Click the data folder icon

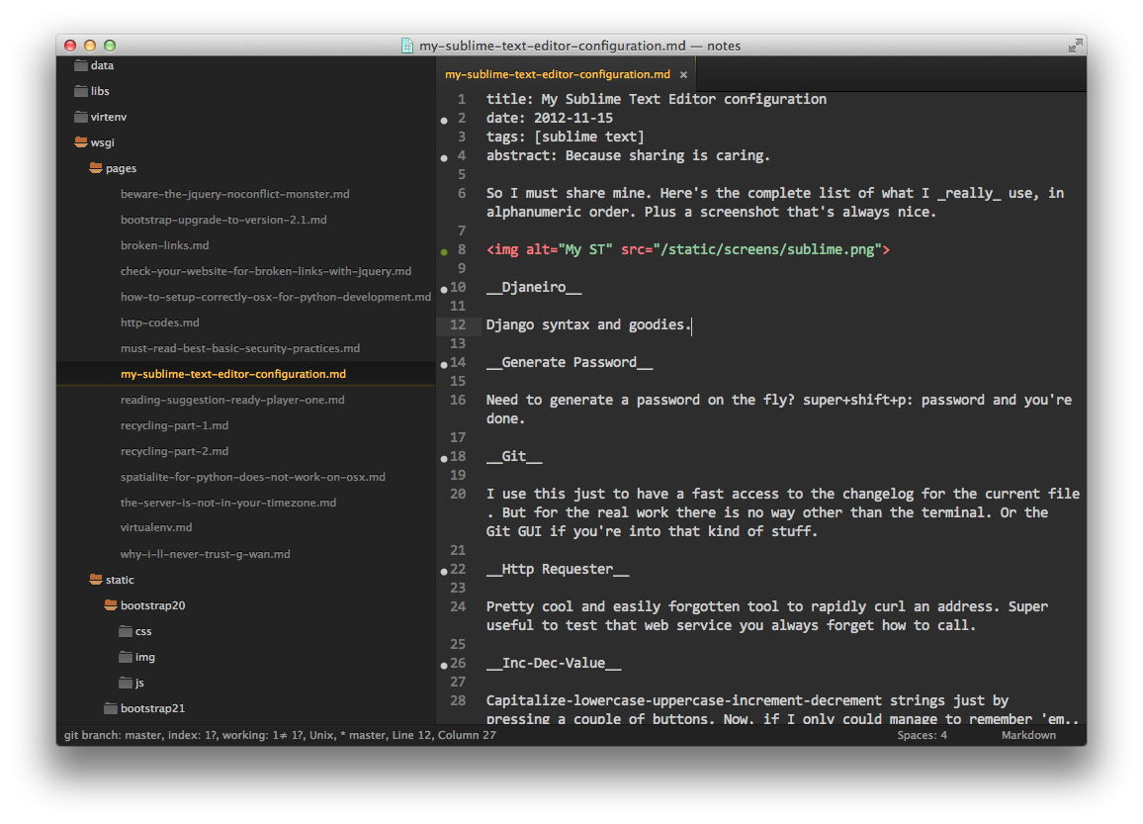(x=81, y=65)
